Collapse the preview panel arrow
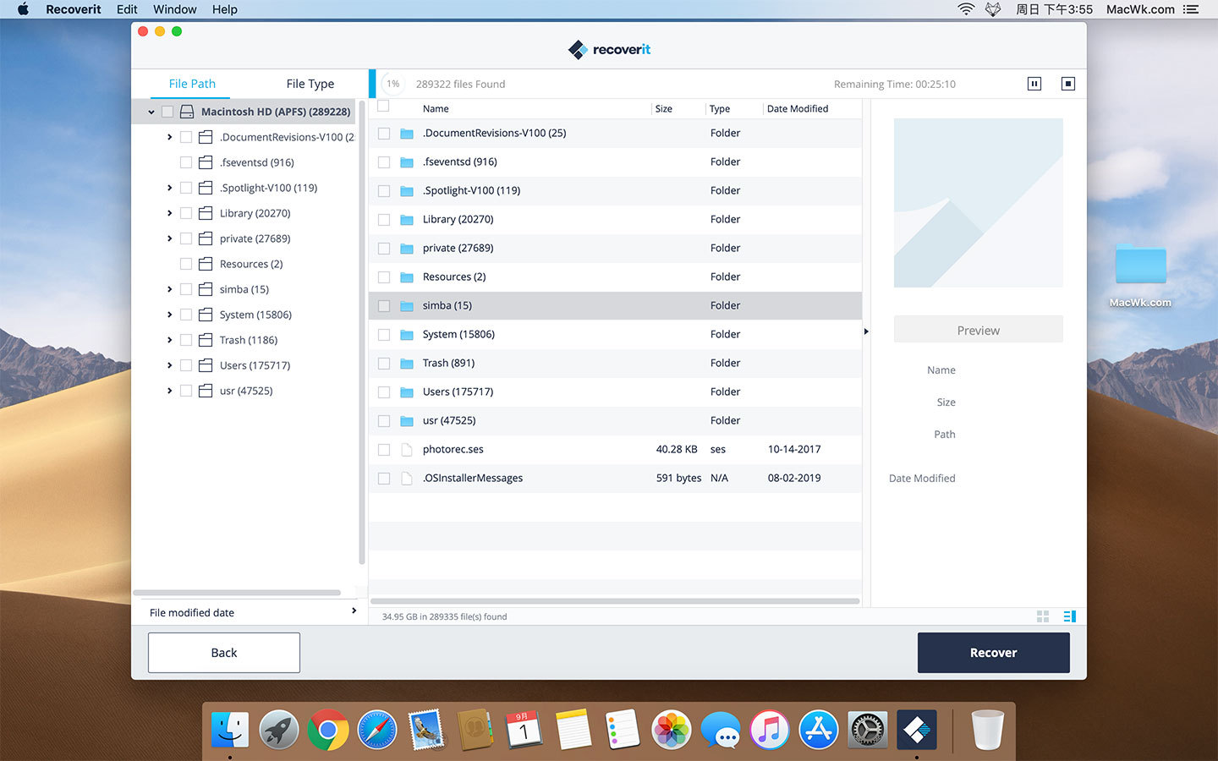The image size is (1218, 761). point(866,331)
